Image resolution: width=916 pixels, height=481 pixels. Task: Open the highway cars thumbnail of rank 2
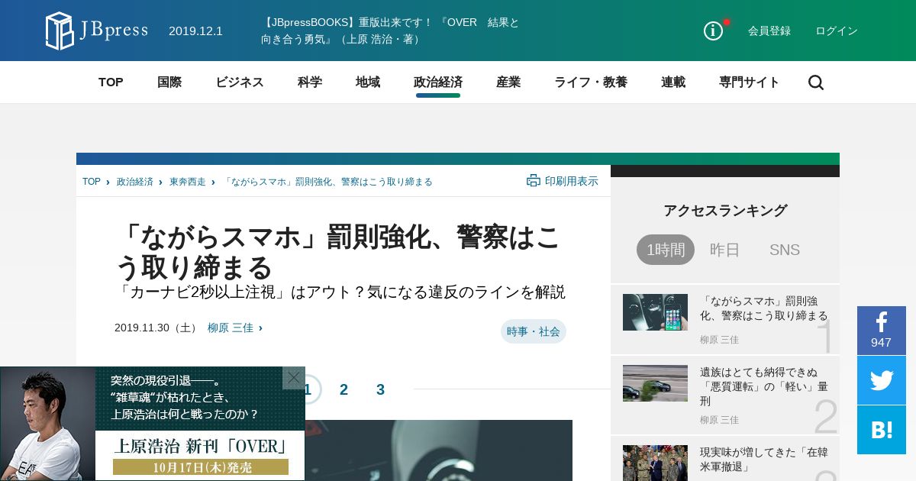click(x=655, y=383)
